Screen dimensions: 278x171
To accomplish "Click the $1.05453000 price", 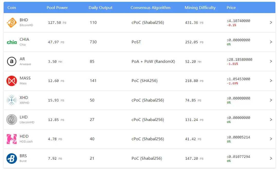I will coord(238,79).
